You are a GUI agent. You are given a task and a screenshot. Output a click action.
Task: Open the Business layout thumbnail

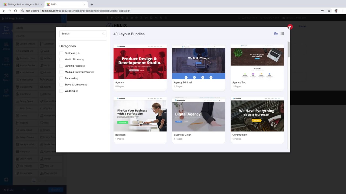[x=140, y=114]
